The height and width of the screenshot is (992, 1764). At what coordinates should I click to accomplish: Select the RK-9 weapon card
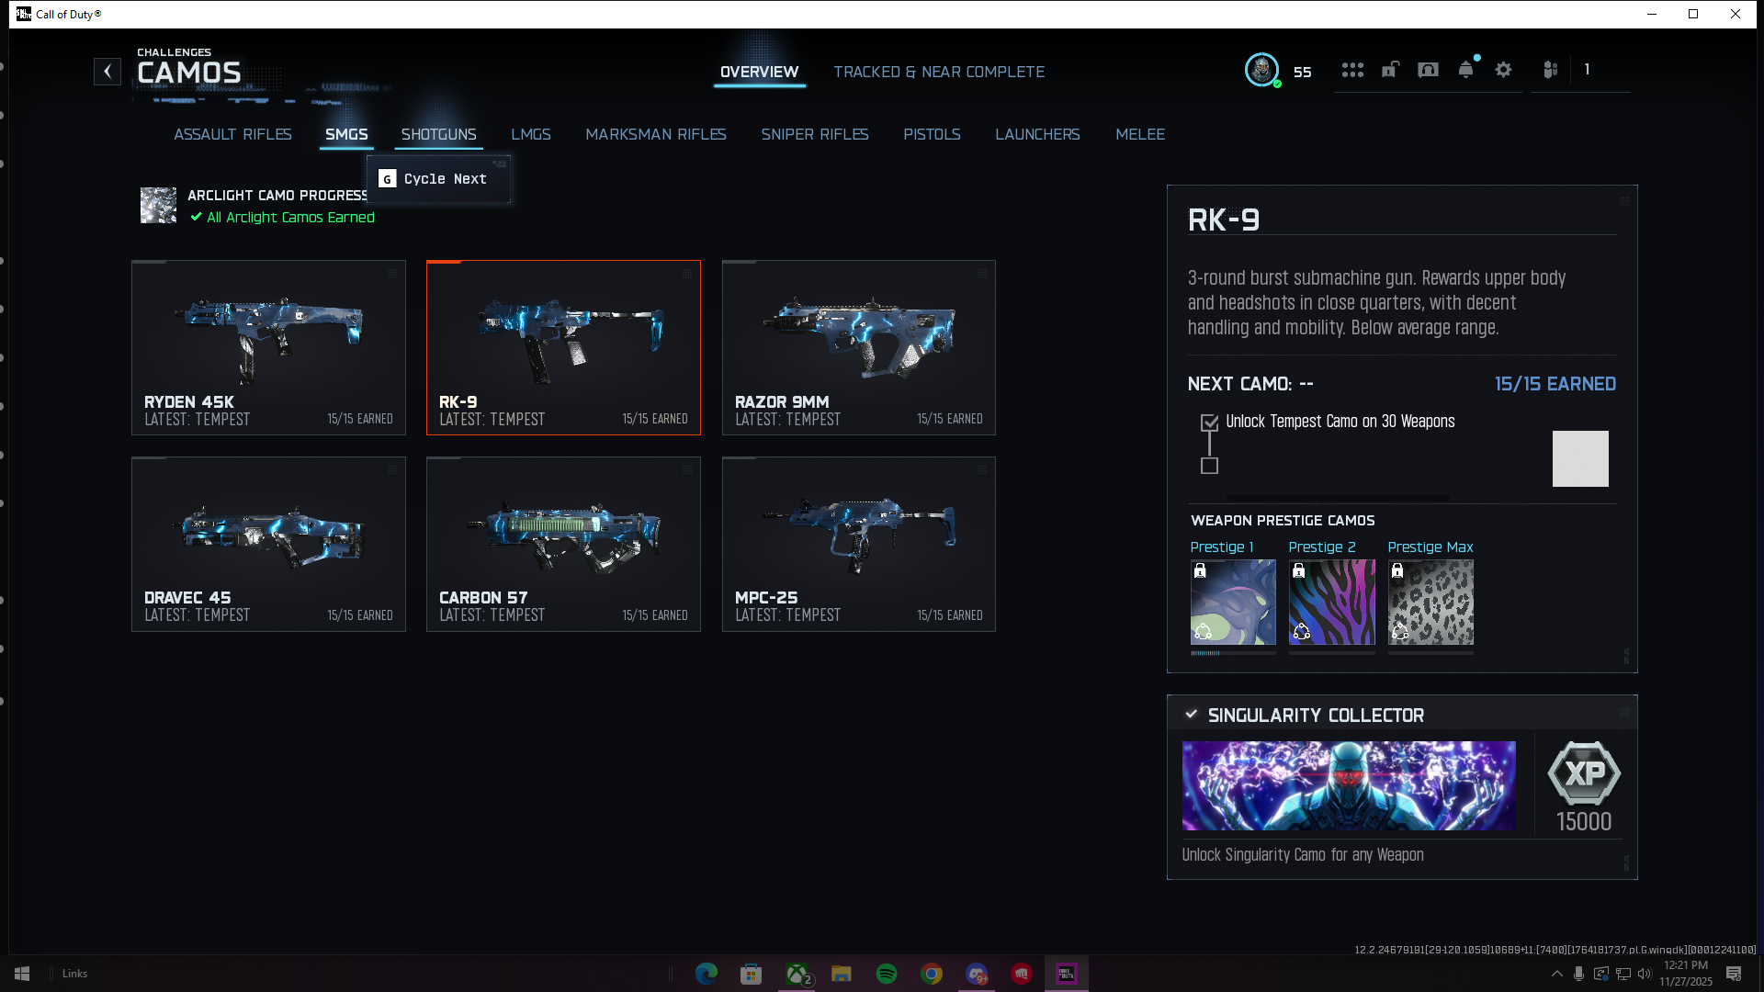(x=563, y=347)
